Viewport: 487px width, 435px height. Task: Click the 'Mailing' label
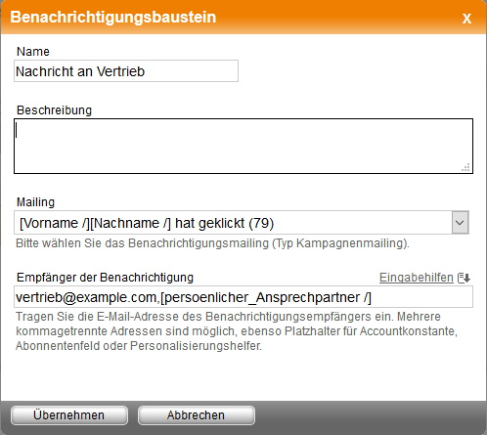(x=35, y=202)
